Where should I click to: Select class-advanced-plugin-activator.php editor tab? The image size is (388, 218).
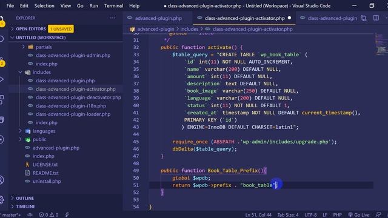coord(244,18)
